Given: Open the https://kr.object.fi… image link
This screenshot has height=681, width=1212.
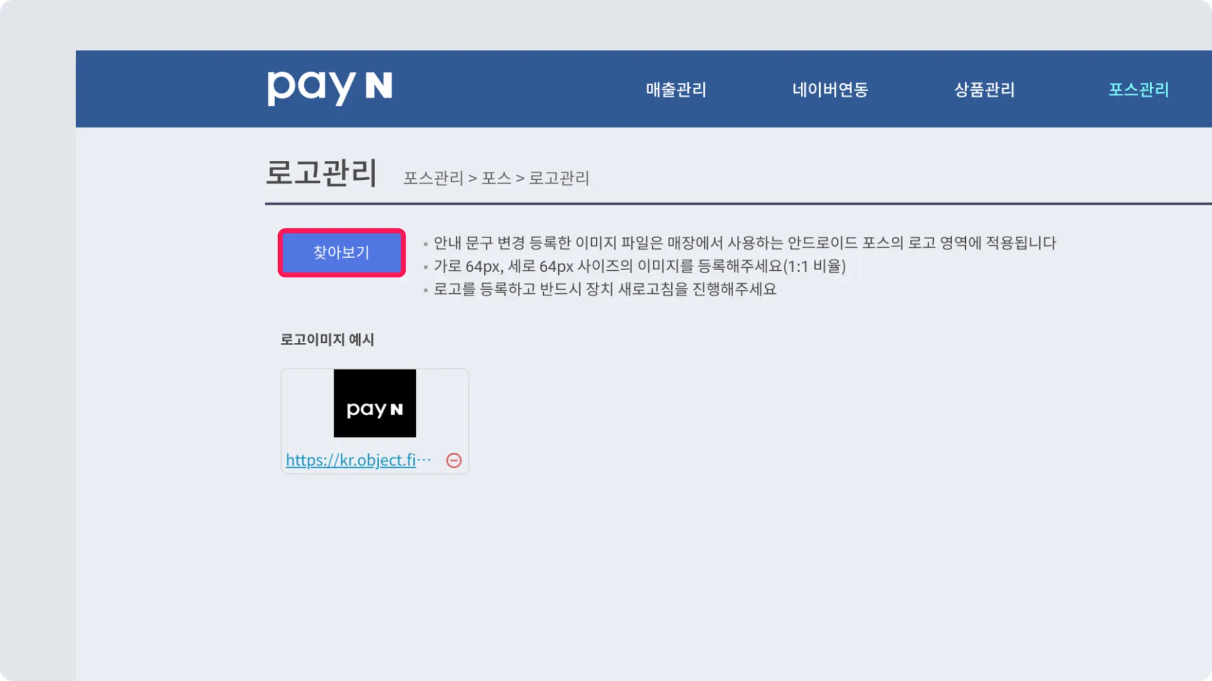Looking at the screenshot, I should (x=358, y=460).
